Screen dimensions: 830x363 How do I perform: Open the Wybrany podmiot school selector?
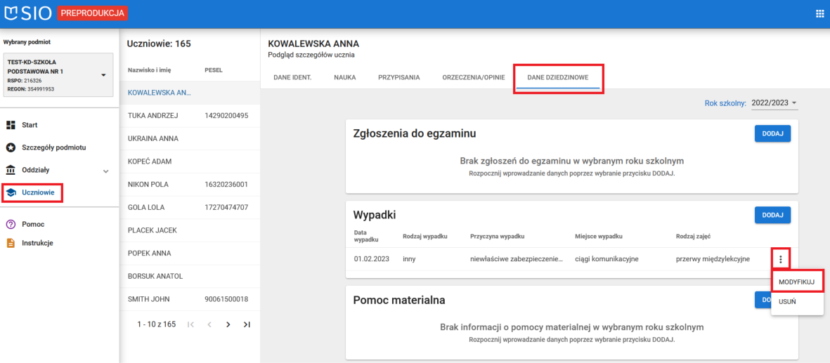[58, 74]
